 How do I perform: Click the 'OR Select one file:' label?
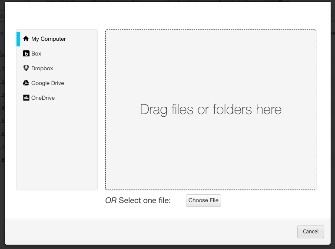(x=138, y=200)
